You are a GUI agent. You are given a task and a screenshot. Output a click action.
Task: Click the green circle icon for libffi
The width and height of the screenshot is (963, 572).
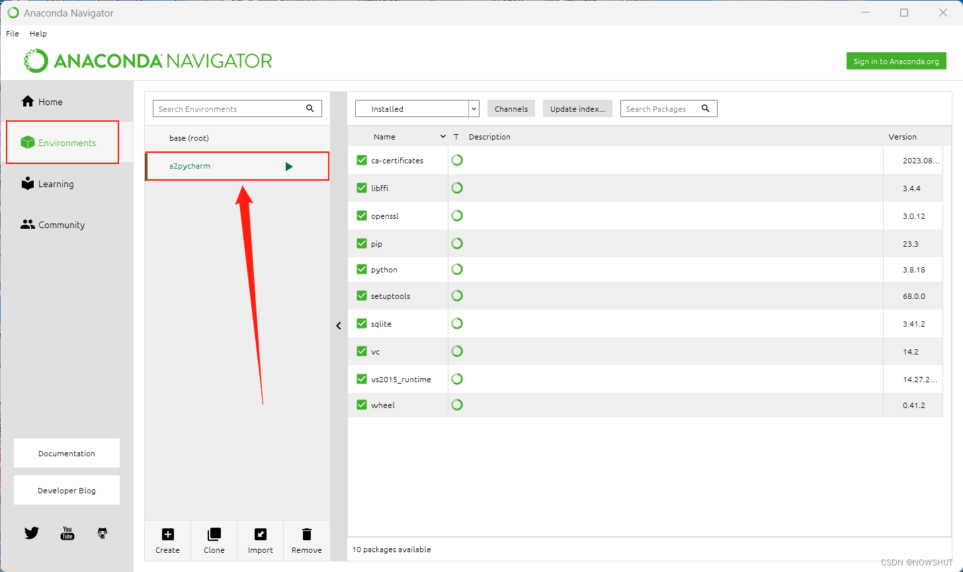click(x=457, y=188)
